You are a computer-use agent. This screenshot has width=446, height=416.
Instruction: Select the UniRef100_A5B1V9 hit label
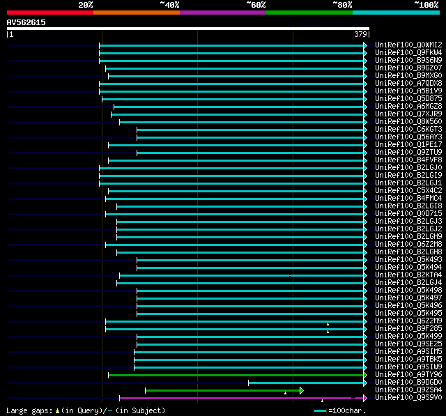pos(408,91)
